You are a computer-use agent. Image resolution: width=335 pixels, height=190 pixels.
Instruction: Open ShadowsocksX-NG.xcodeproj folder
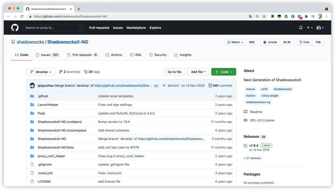pos(60,122)
